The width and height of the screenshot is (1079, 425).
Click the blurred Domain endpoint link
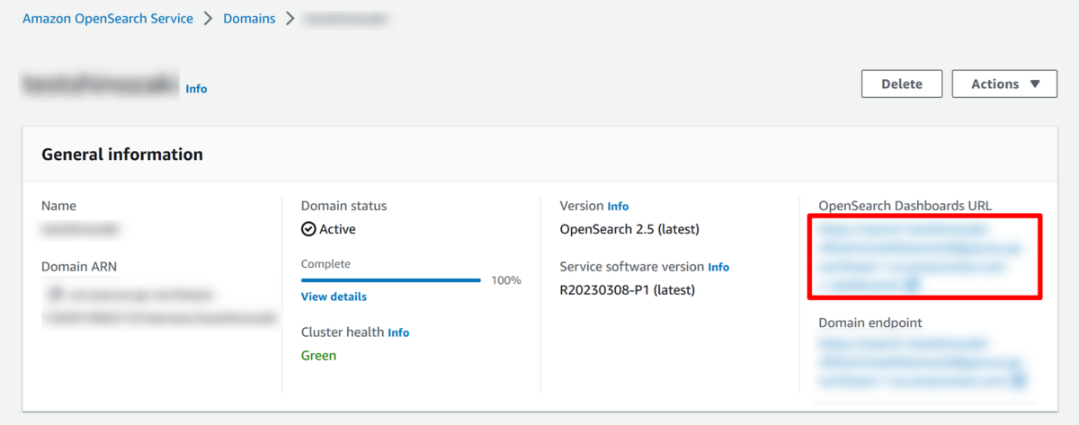921,362
